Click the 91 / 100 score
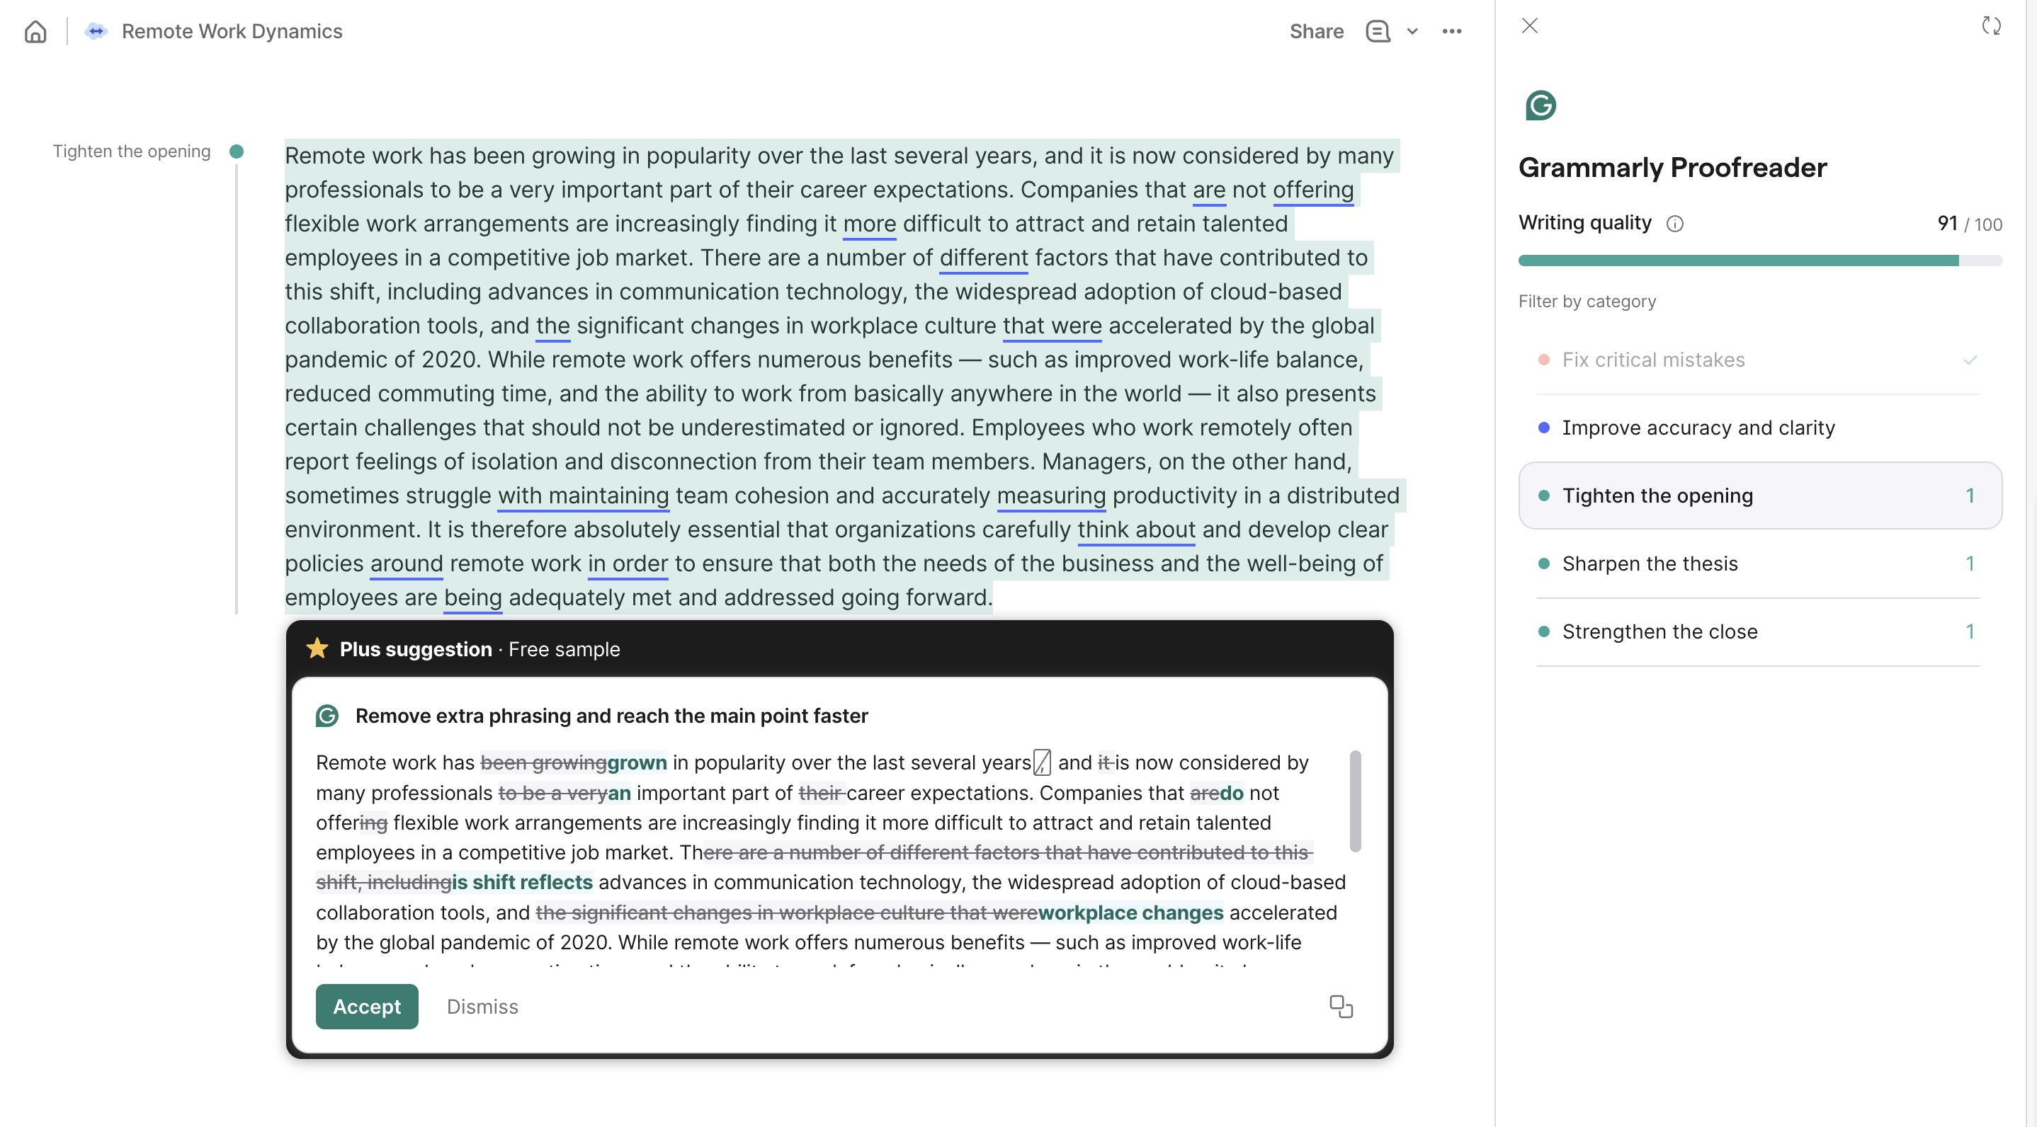 click(x=1970, y=224)
